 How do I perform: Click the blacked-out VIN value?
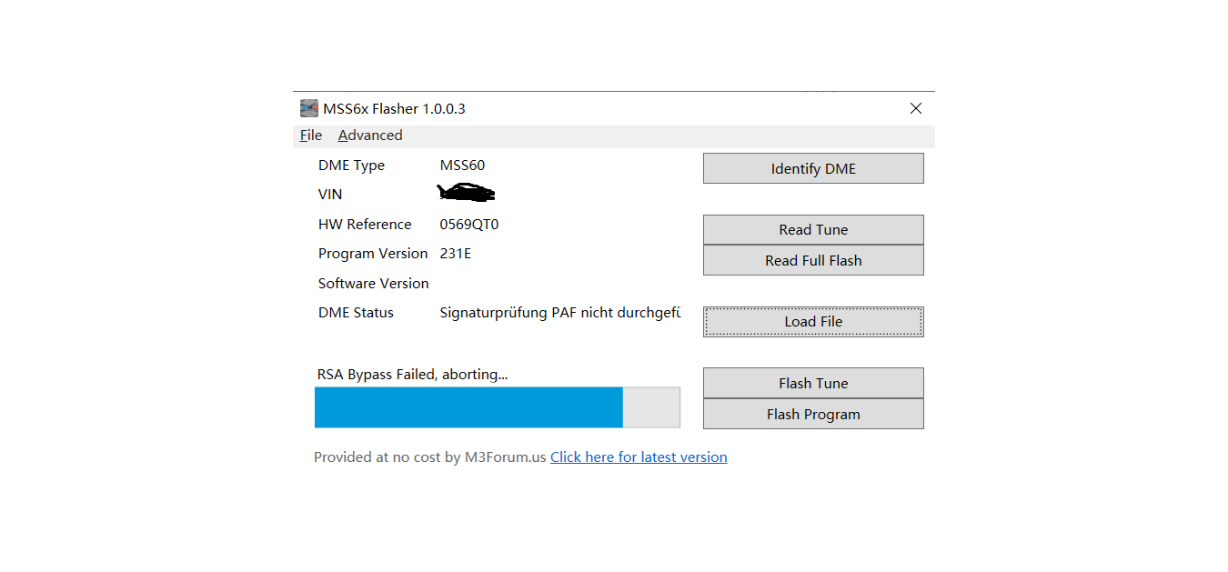pos(466,193)
